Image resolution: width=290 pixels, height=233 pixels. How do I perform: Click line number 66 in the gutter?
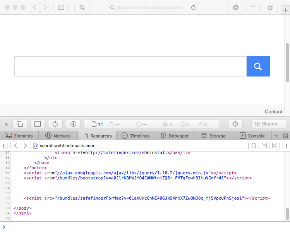pyautogui.click(x=7, y=198)
